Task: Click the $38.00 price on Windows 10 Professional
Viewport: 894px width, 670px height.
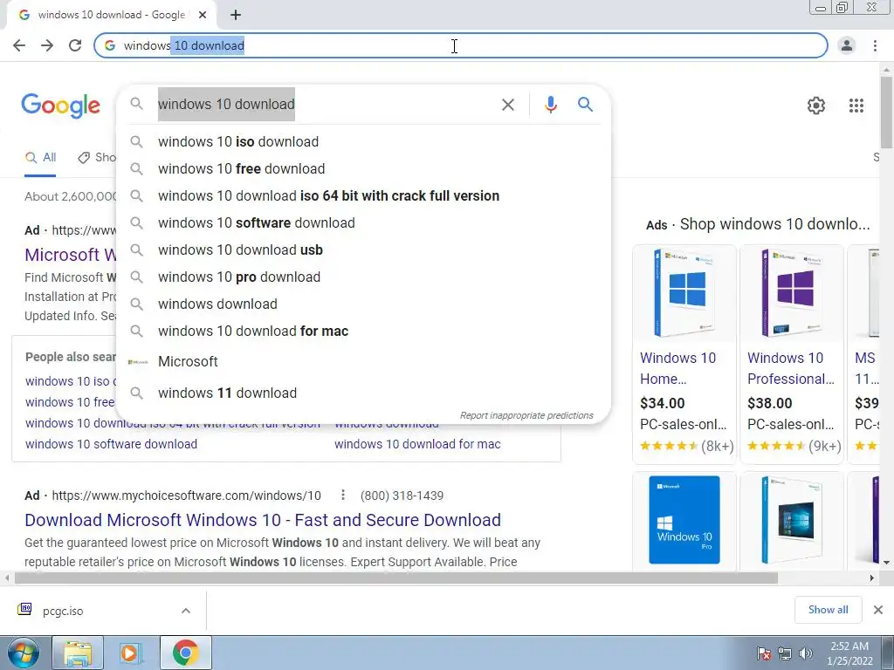Action: coord(770,403)
